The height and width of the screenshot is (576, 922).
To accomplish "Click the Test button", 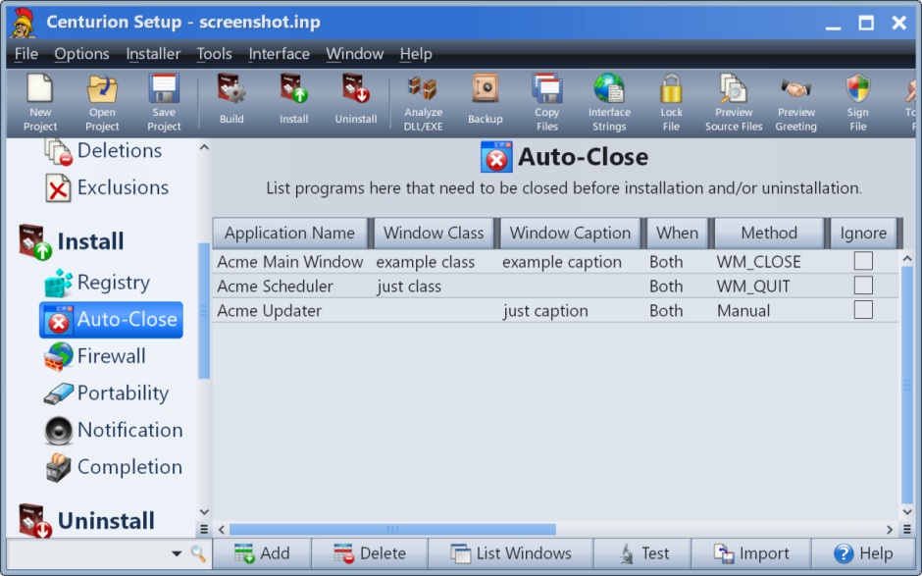I will pyautogui.click(x=642, y=553).
